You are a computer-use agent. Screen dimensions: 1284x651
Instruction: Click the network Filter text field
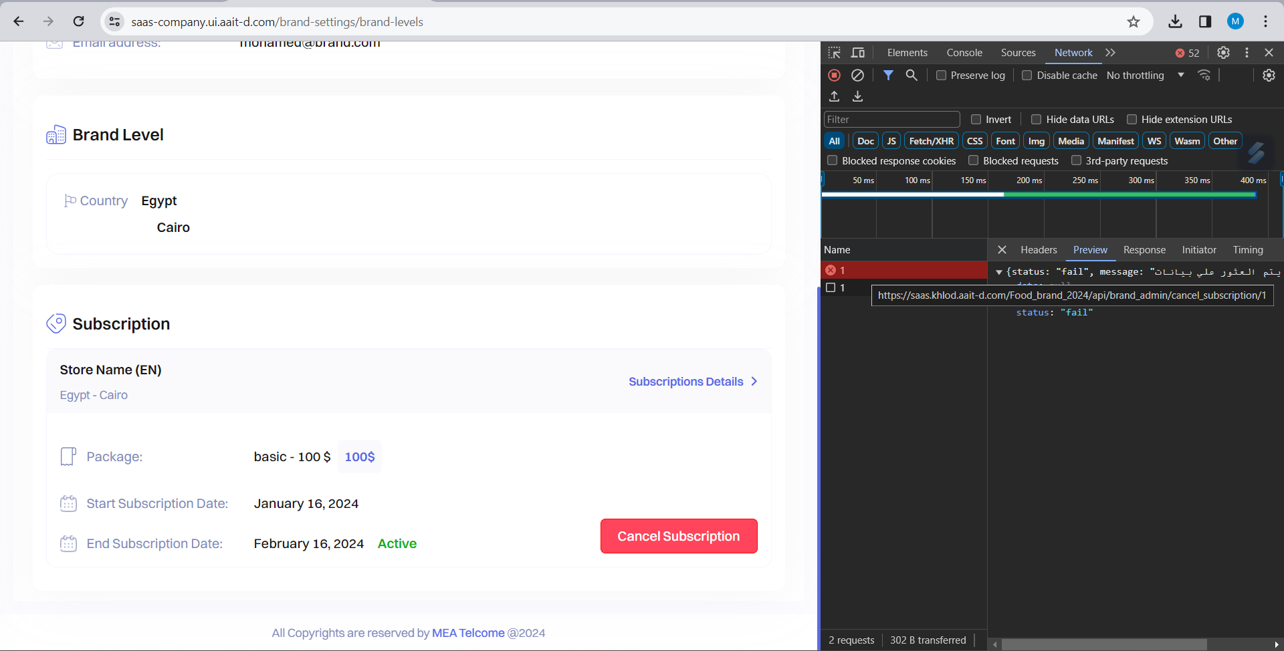pos(891,120)
